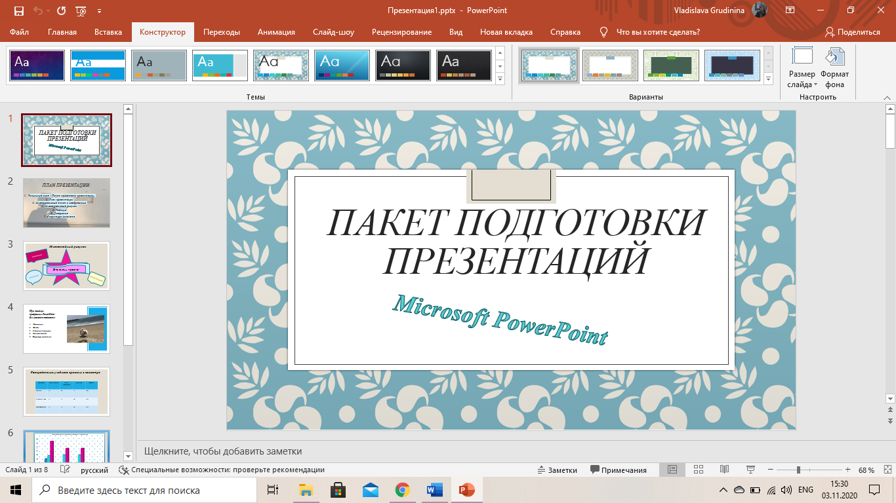Open the Рецензирование tab
Viewport: 896px width, 503px height.
click(x=401, y=32)
